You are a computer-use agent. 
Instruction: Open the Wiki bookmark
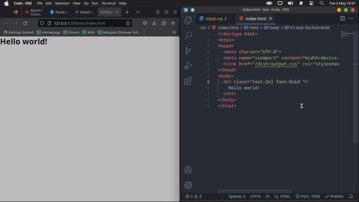point(89,33)
